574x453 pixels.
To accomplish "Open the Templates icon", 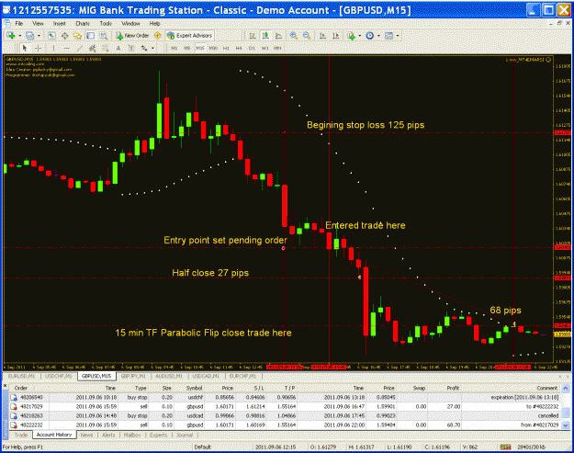I will [x=388, y=36].
